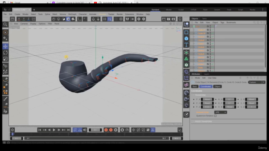
Task: Click the timeline preview range bar
Action: 97,138
